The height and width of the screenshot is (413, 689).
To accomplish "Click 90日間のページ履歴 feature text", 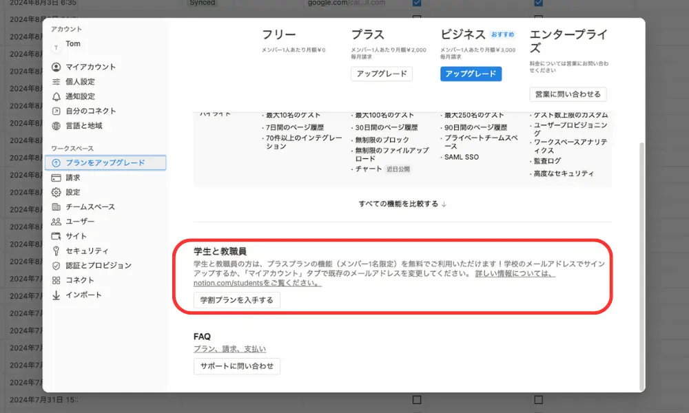I will [x=476, y=128].
